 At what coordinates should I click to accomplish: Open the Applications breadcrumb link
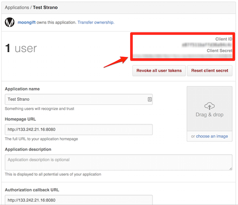17,8
